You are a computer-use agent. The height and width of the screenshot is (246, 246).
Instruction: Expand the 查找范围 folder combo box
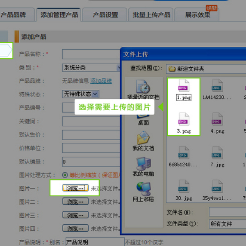pos(206,69)
